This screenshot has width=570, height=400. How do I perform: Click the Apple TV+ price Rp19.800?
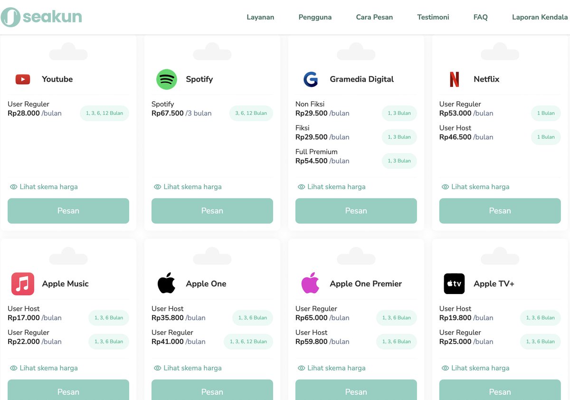click(456, 318)
